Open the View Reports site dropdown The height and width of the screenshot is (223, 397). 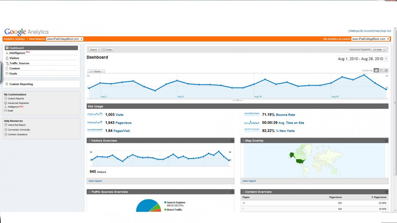coord(65,39)
